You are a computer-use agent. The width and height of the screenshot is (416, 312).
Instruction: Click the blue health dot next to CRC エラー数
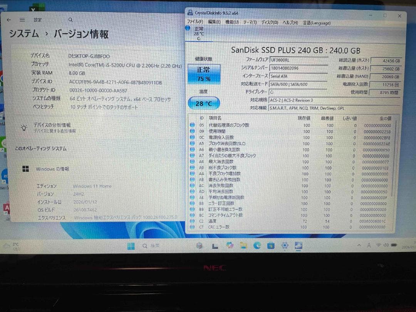pos(193,227)
